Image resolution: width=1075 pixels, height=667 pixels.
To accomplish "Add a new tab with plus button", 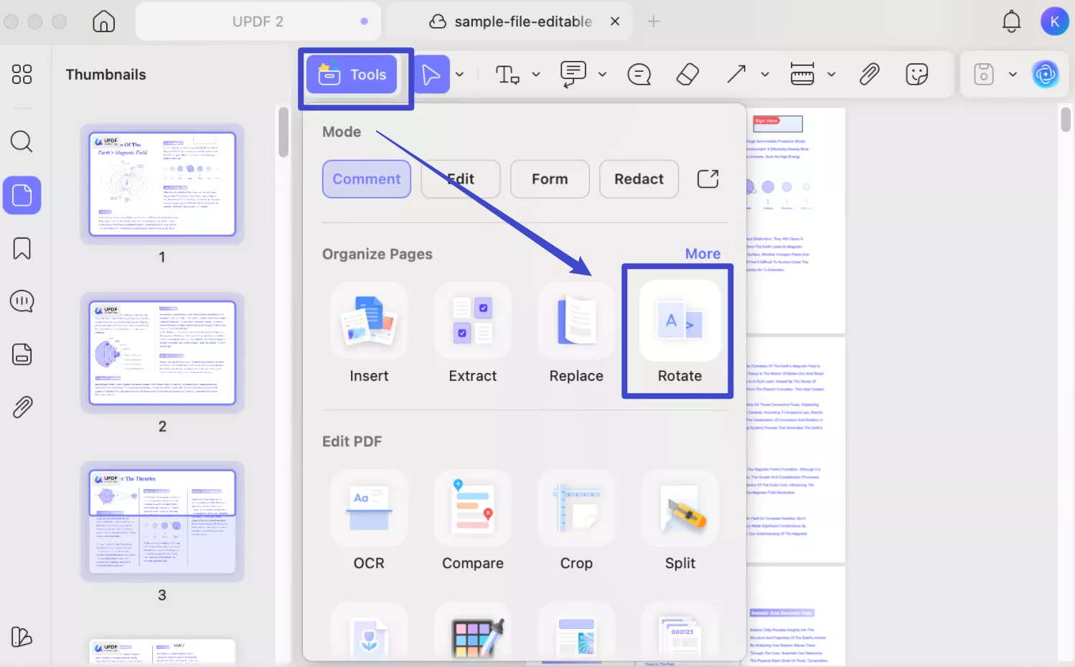I will [x=653, y=22].
